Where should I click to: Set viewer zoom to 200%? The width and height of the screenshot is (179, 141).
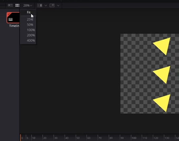coord(31,35)
